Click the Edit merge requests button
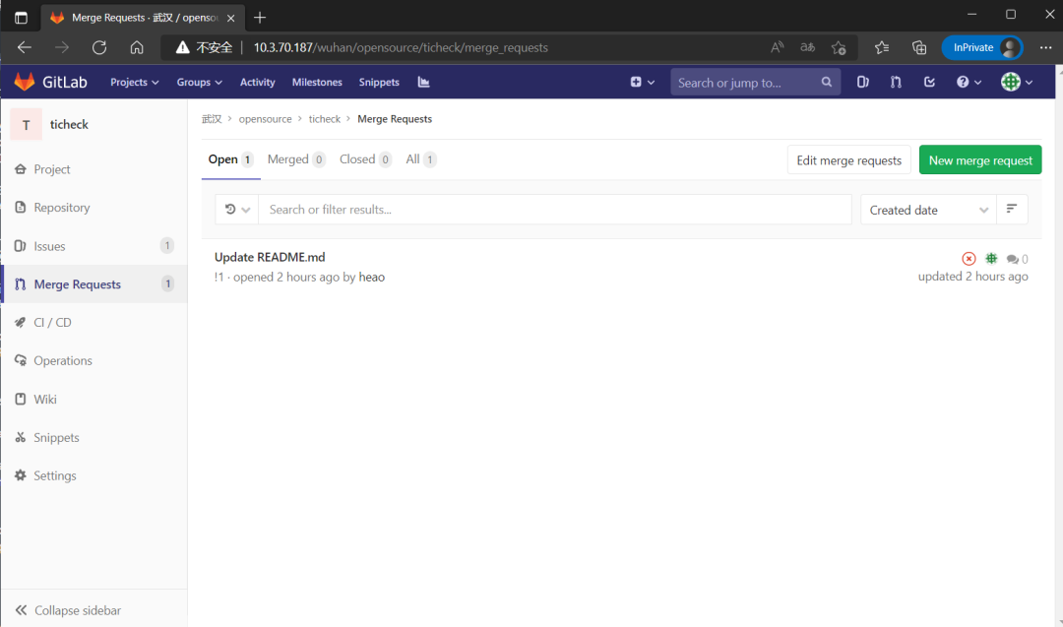 pyautogui.click(x=848, y=160)
